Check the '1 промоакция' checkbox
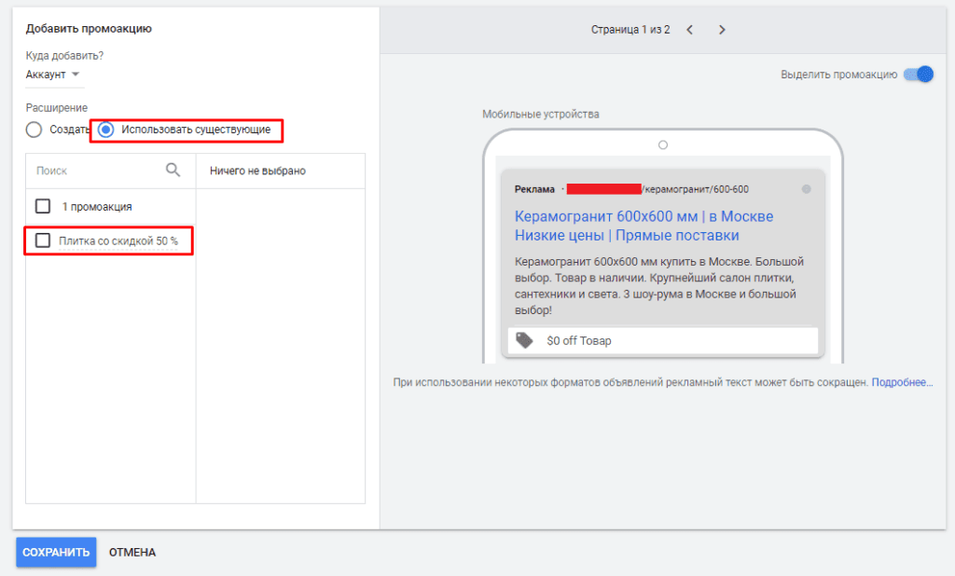The image size is (955, 576). [43, 206]
